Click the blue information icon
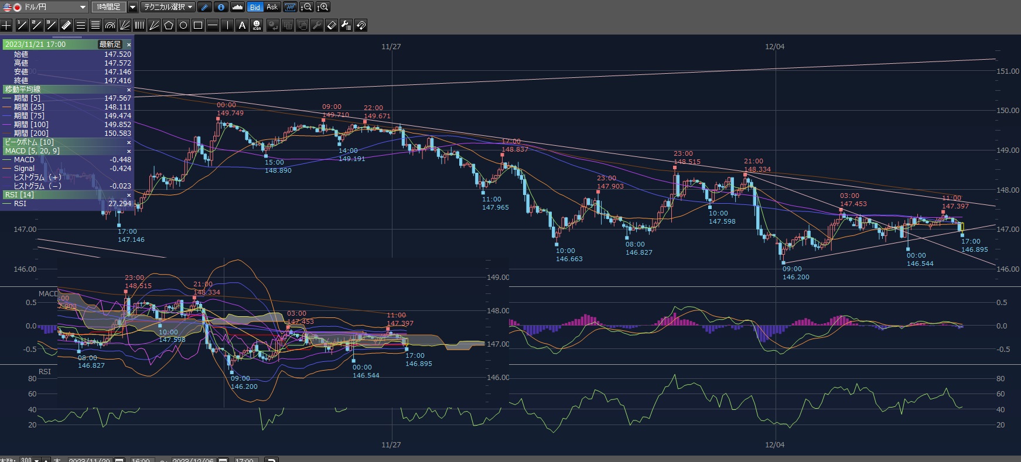The image size is (1021, 462). [x=221, y=7]
